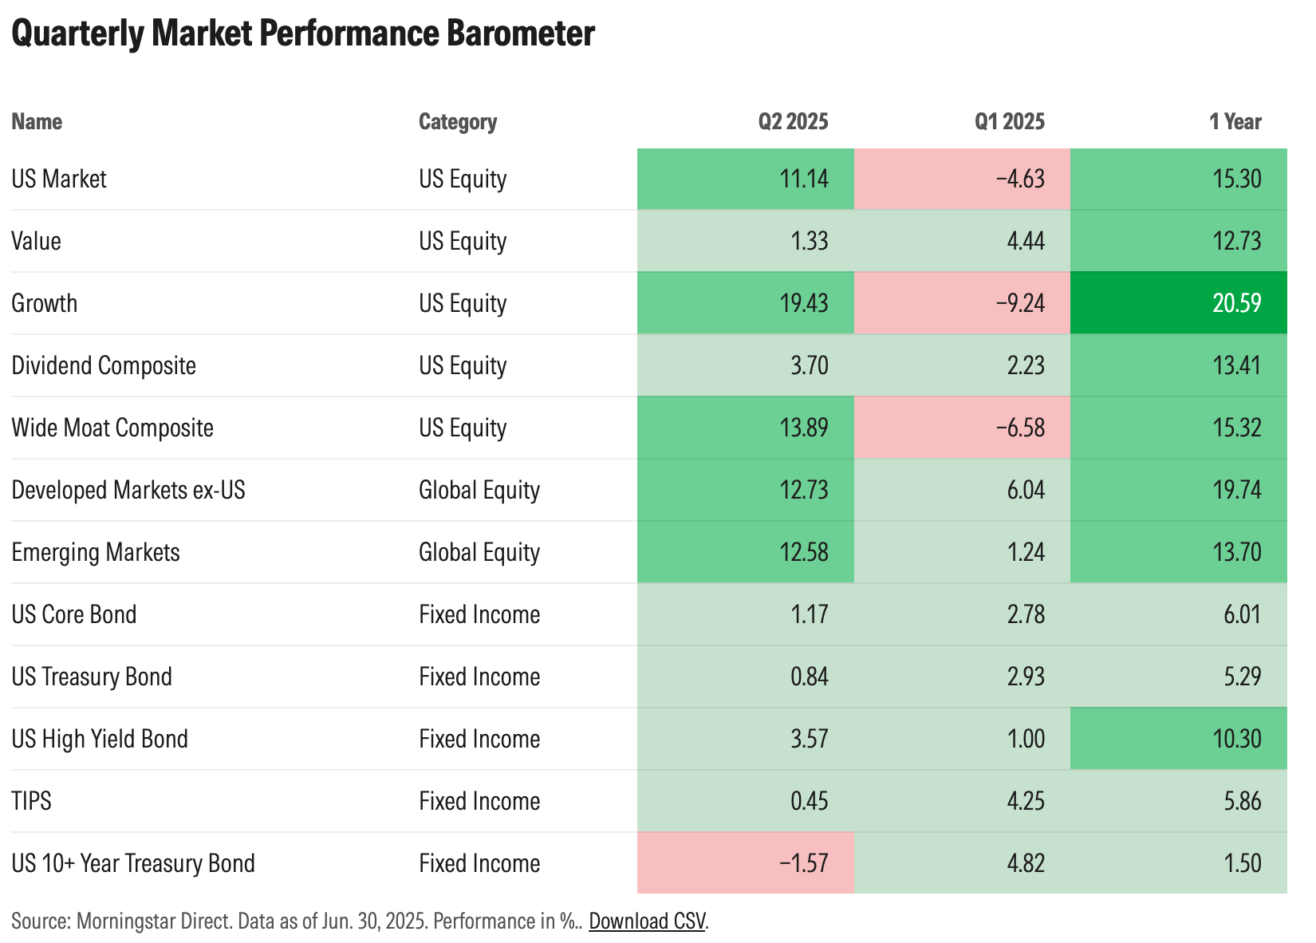
Task: Click the Name column header
Action: point(37,121)
